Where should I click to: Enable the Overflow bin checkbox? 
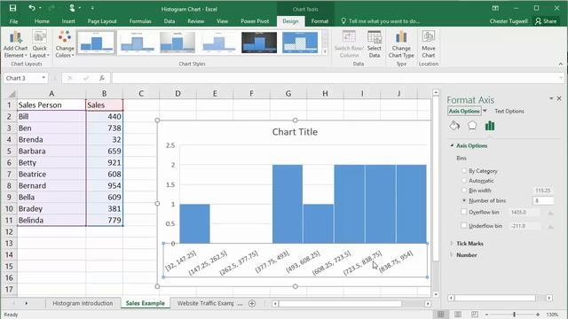(x=463, y=212)
